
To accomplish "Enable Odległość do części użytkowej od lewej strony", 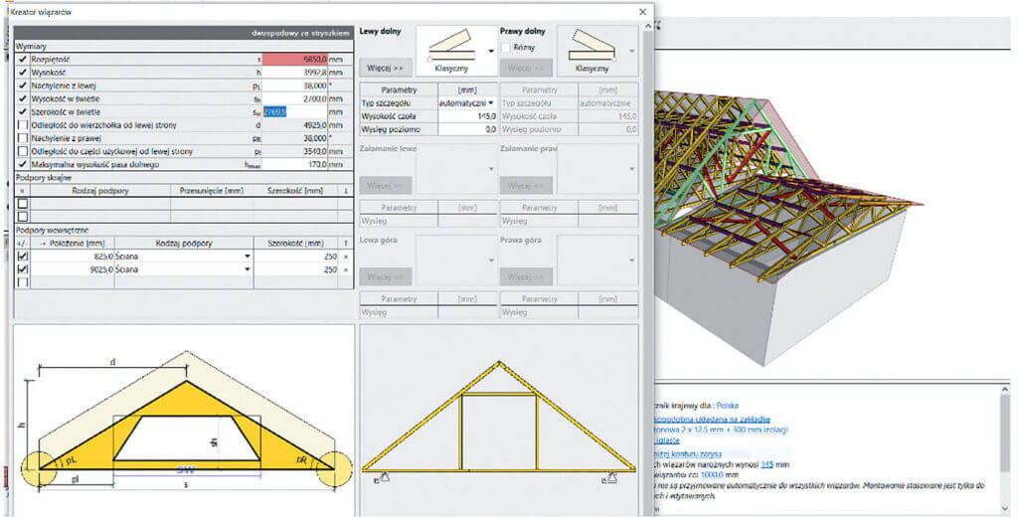I will coord(23,151).
